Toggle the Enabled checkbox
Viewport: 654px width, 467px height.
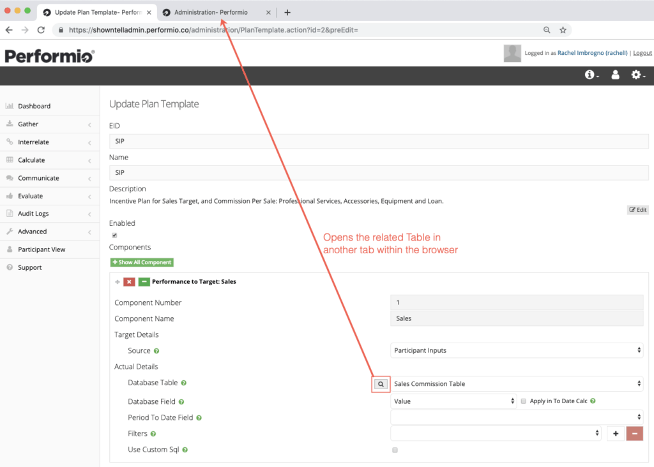(114, 235)
